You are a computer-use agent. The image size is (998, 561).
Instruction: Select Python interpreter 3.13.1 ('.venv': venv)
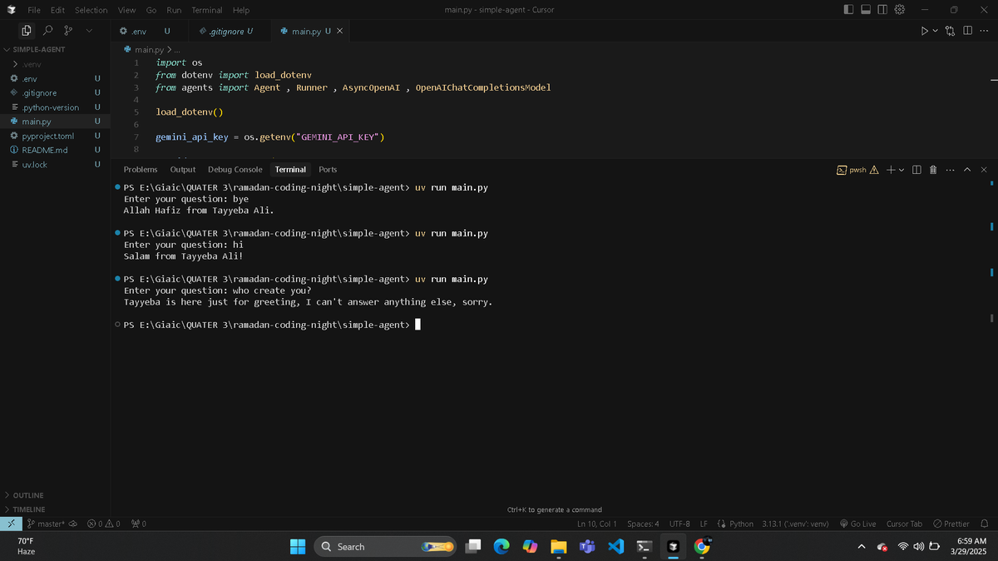pyautogui.click(x=795, y=524)
